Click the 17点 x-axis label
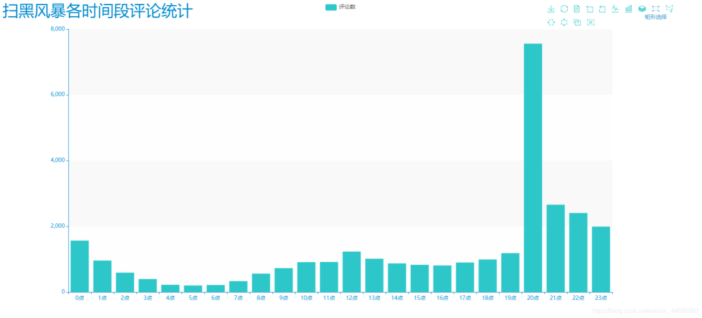Image resolution: width=702 pixels, height=318 pixels. (x=465, y=299)
